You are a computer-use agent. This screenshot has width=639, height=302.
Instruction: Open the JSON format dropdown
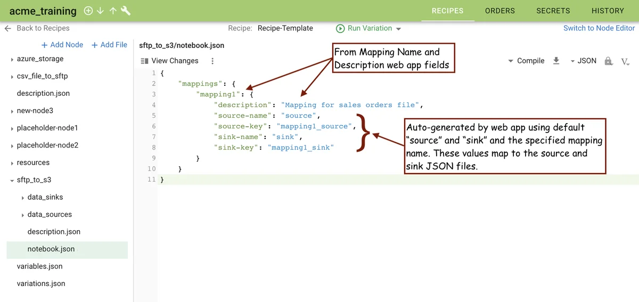(x=583, y=61)
